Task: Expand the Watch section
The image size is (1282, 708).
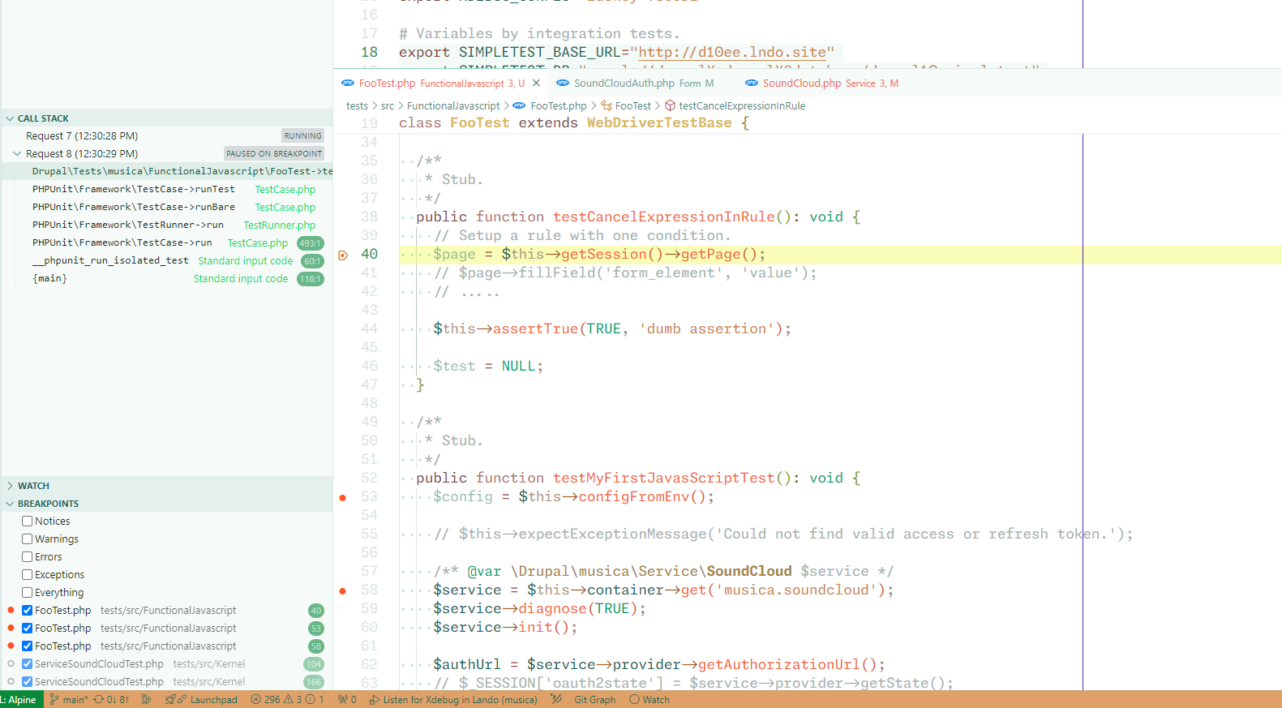Action: coord(10,486)
